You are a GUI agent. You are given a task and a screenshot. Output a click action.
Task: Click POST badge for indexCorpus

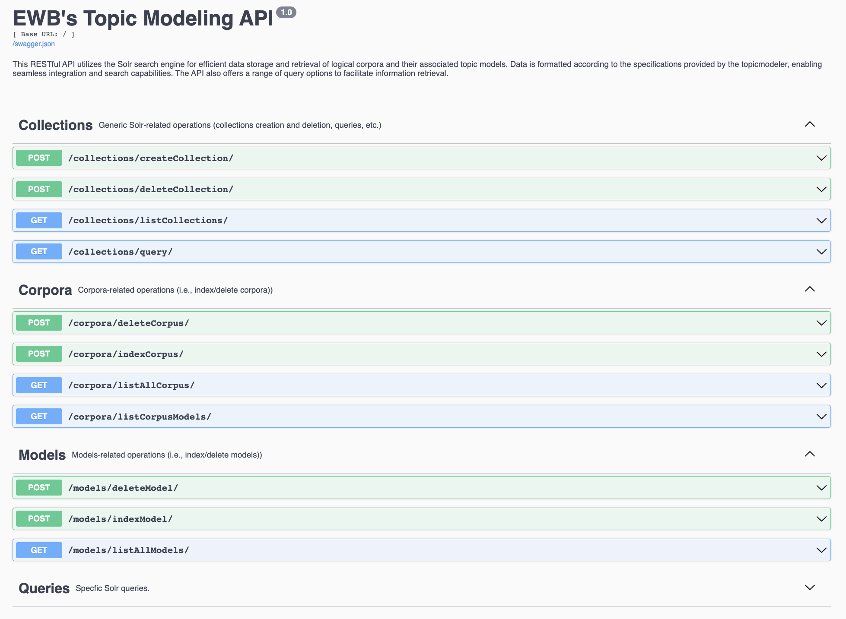tap(39, 354)
